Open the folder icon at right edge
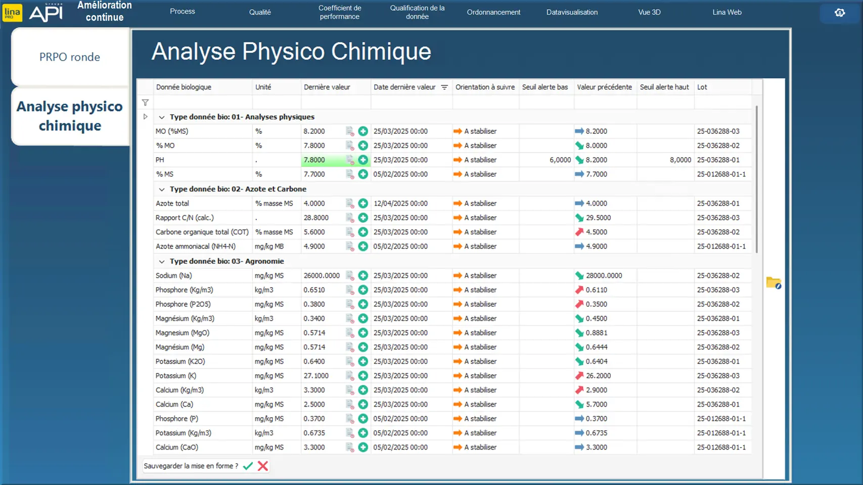Image resolution: width=863 pixels, height=485 pixels. (x=773, y=283)
